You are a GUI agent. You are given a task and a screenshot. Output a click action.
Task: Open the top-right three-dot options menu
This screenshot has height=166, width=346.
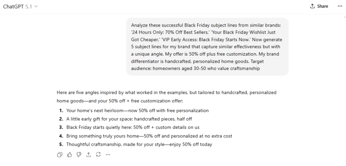pyautogui.click(x=340, y=6)
